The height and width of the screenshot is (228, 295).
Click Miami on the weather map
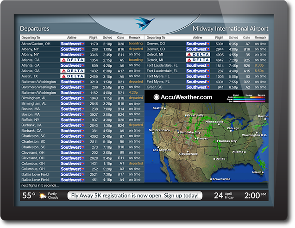(x=258, y=172)
